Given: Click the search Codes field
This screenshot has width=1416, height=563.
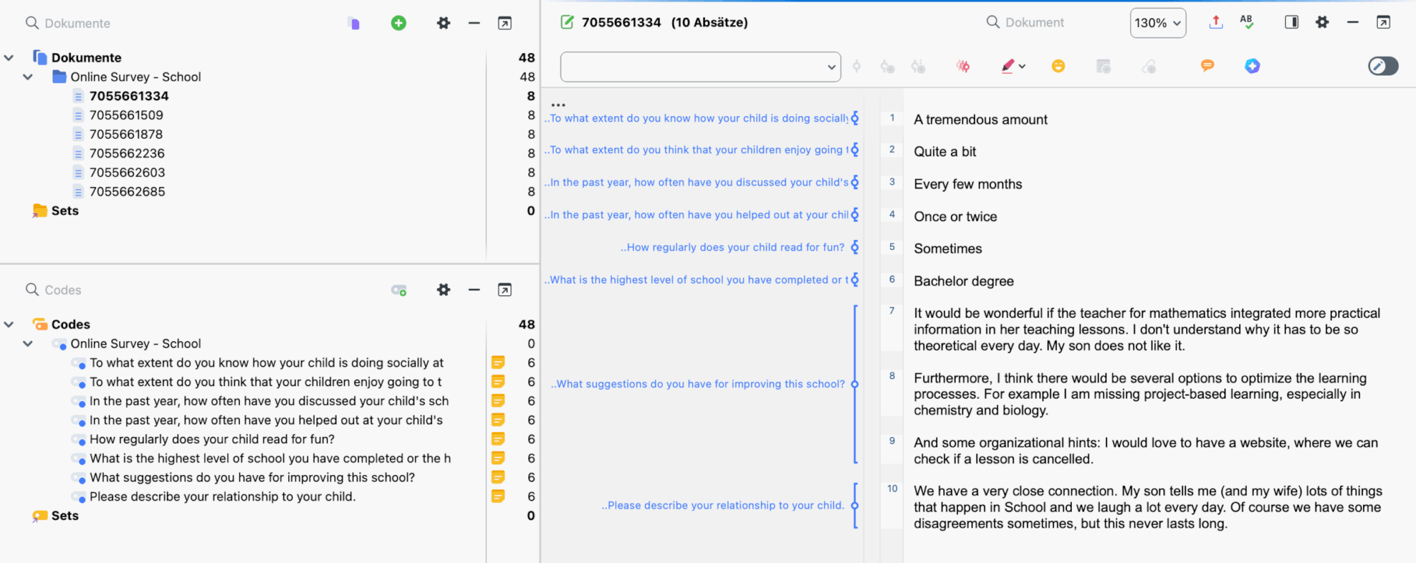Looking at the screenshot, I should tap(62, 290).
